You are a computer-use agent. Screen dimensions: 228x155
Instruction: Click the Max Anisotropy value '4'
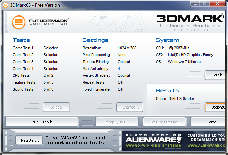(x=119, y=69)
